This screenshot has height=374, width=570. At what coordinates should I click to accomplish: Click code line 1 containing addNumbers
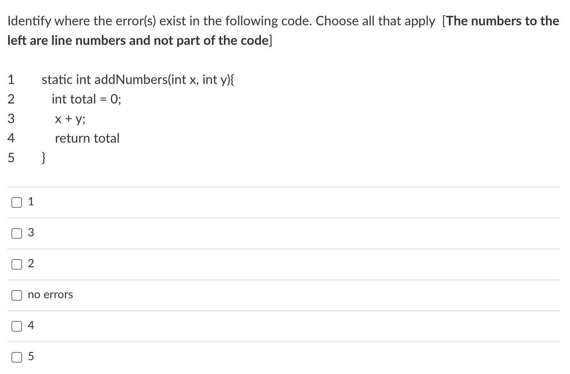point(137,79)
